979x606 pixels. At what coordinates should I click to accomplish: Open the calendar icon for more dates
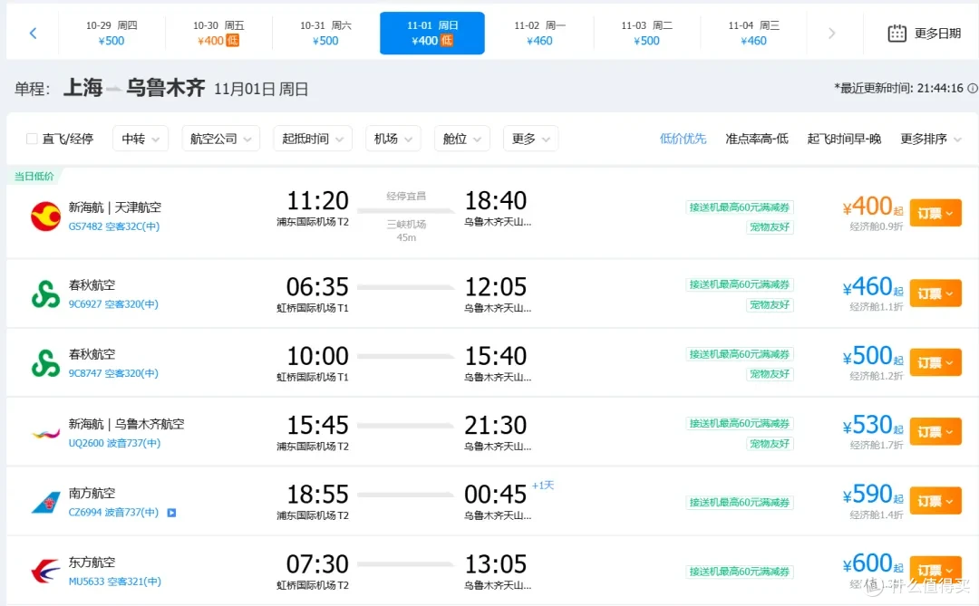point(897,34)
